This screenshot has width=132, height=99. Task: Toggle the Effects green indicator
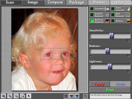pyautogui.click(x=113, y=21)
